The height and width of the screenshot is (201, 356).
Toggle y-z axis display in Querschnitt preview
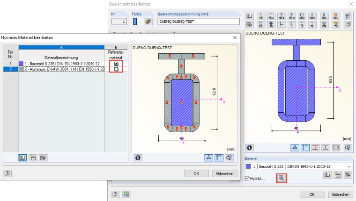[x=305, y=148]
